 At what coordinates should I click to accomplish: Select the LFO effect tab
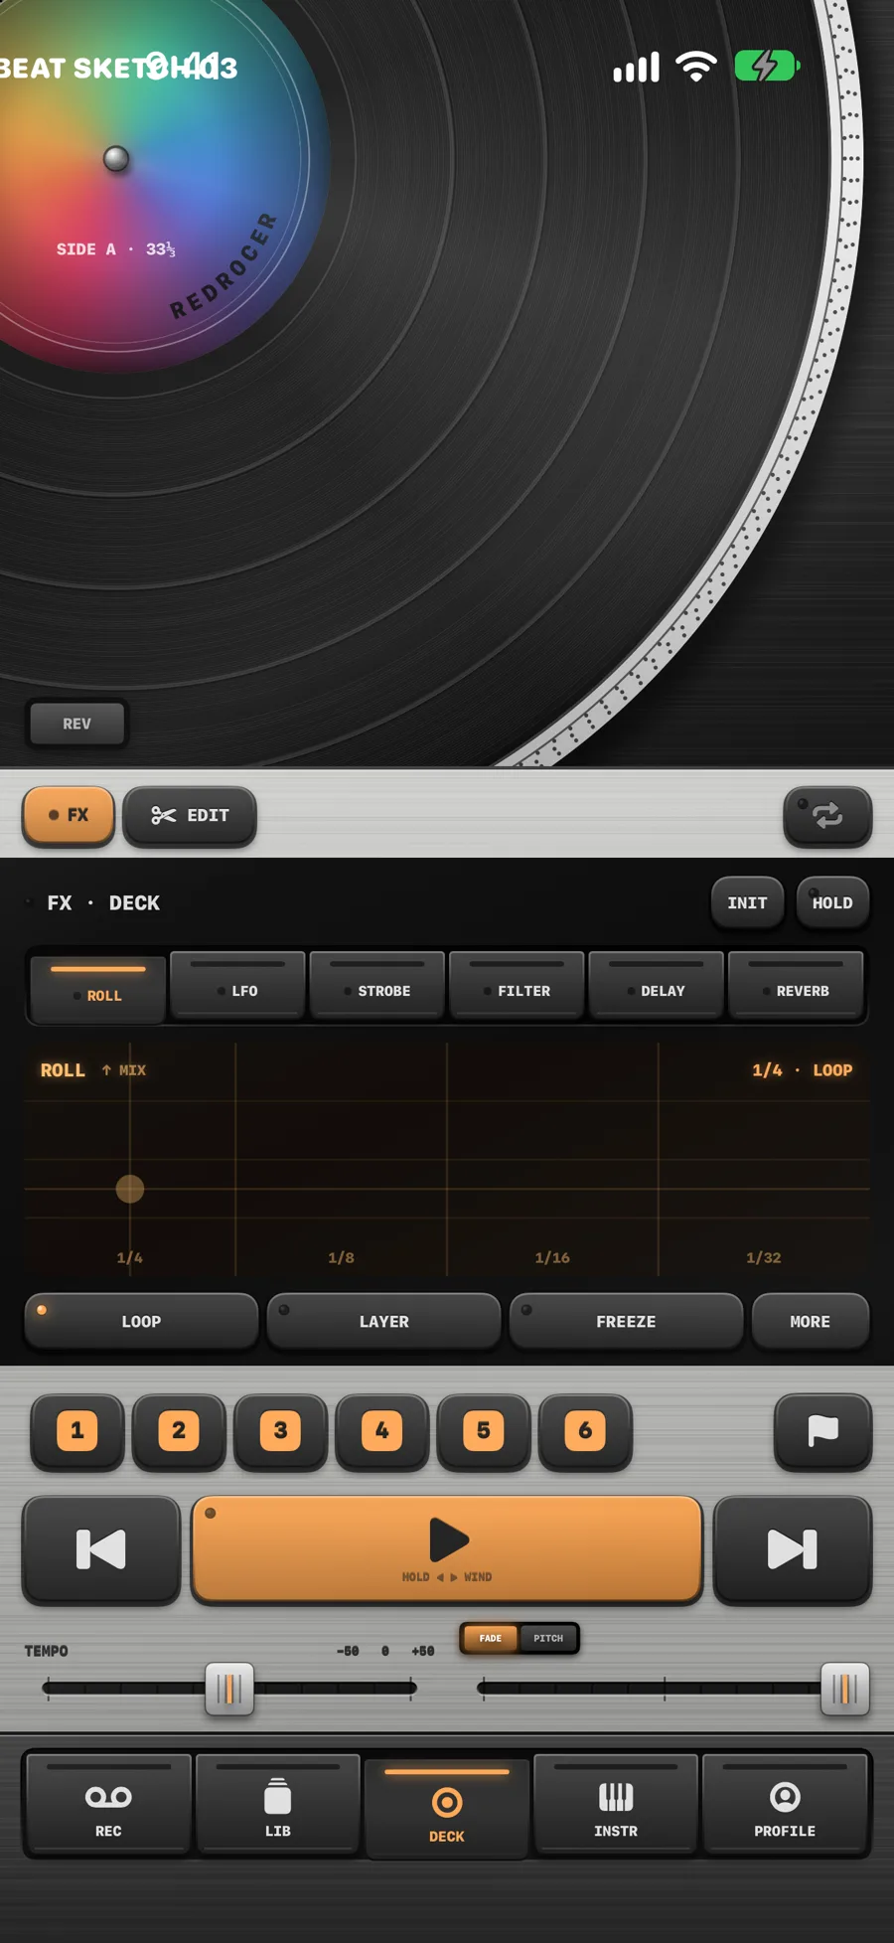(237, 985)
